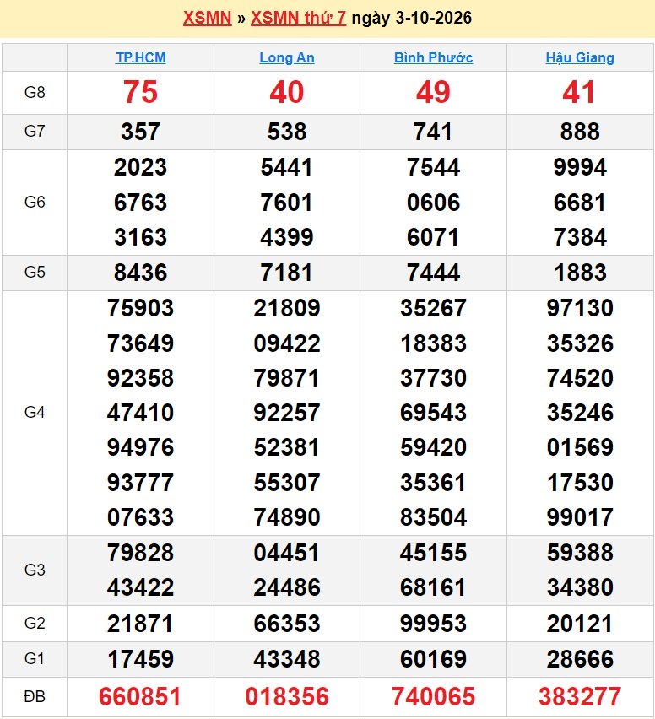Click G3 number 34380
The width and height of the screenshot is (655, 719).
click(x=580, y=587)
